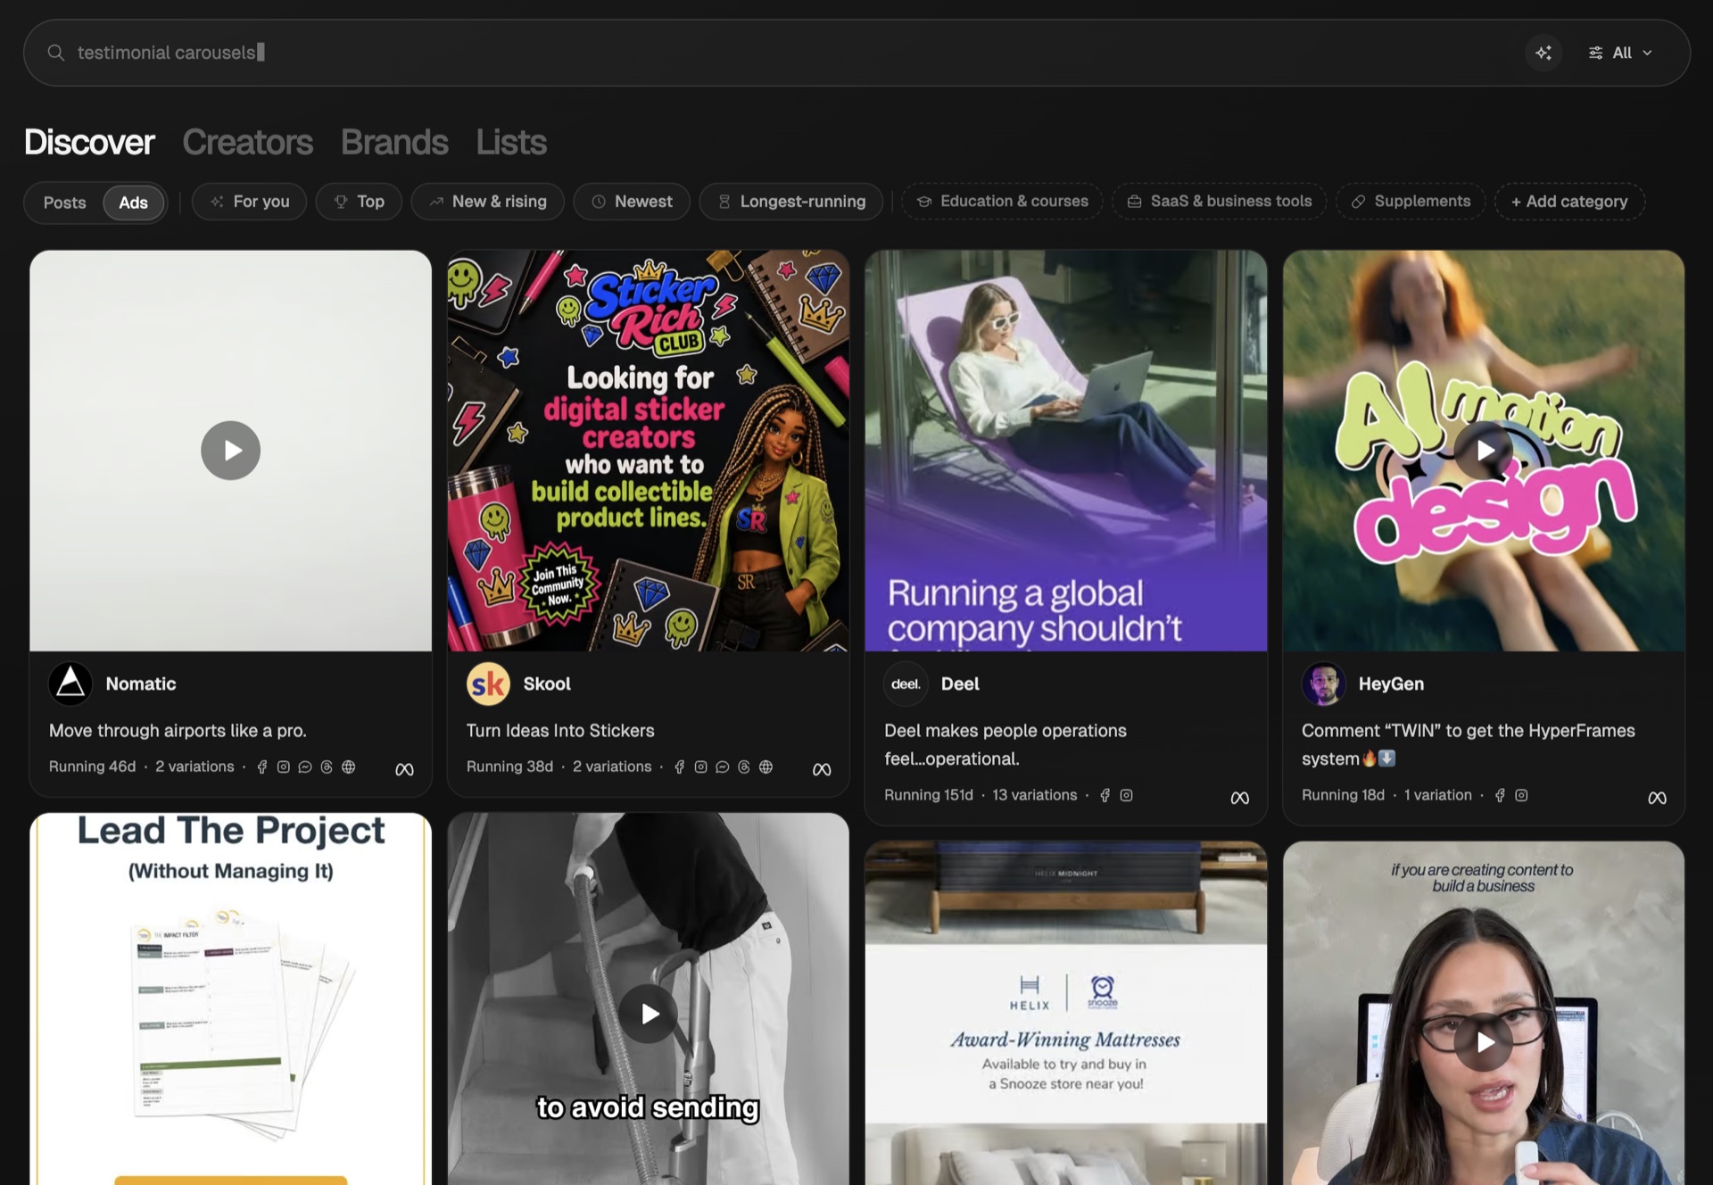1713x1185 pixels.
Task: Filter by Education & courses category
Action: (x=1002, y=202)
